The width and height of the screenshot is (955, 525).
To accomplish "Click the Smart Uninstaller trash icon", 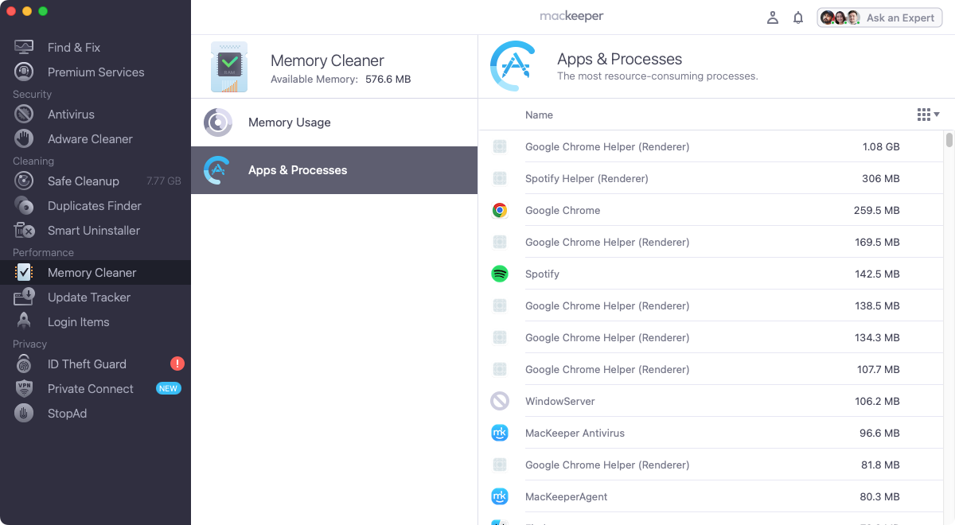I will pos(24,230).
